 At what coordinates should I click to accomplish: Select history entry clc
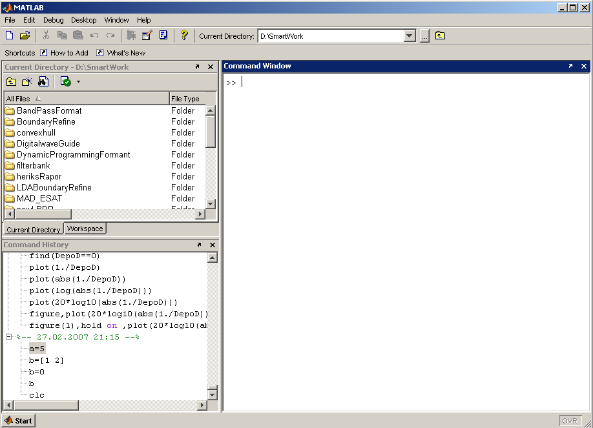[x=37, y=396]
